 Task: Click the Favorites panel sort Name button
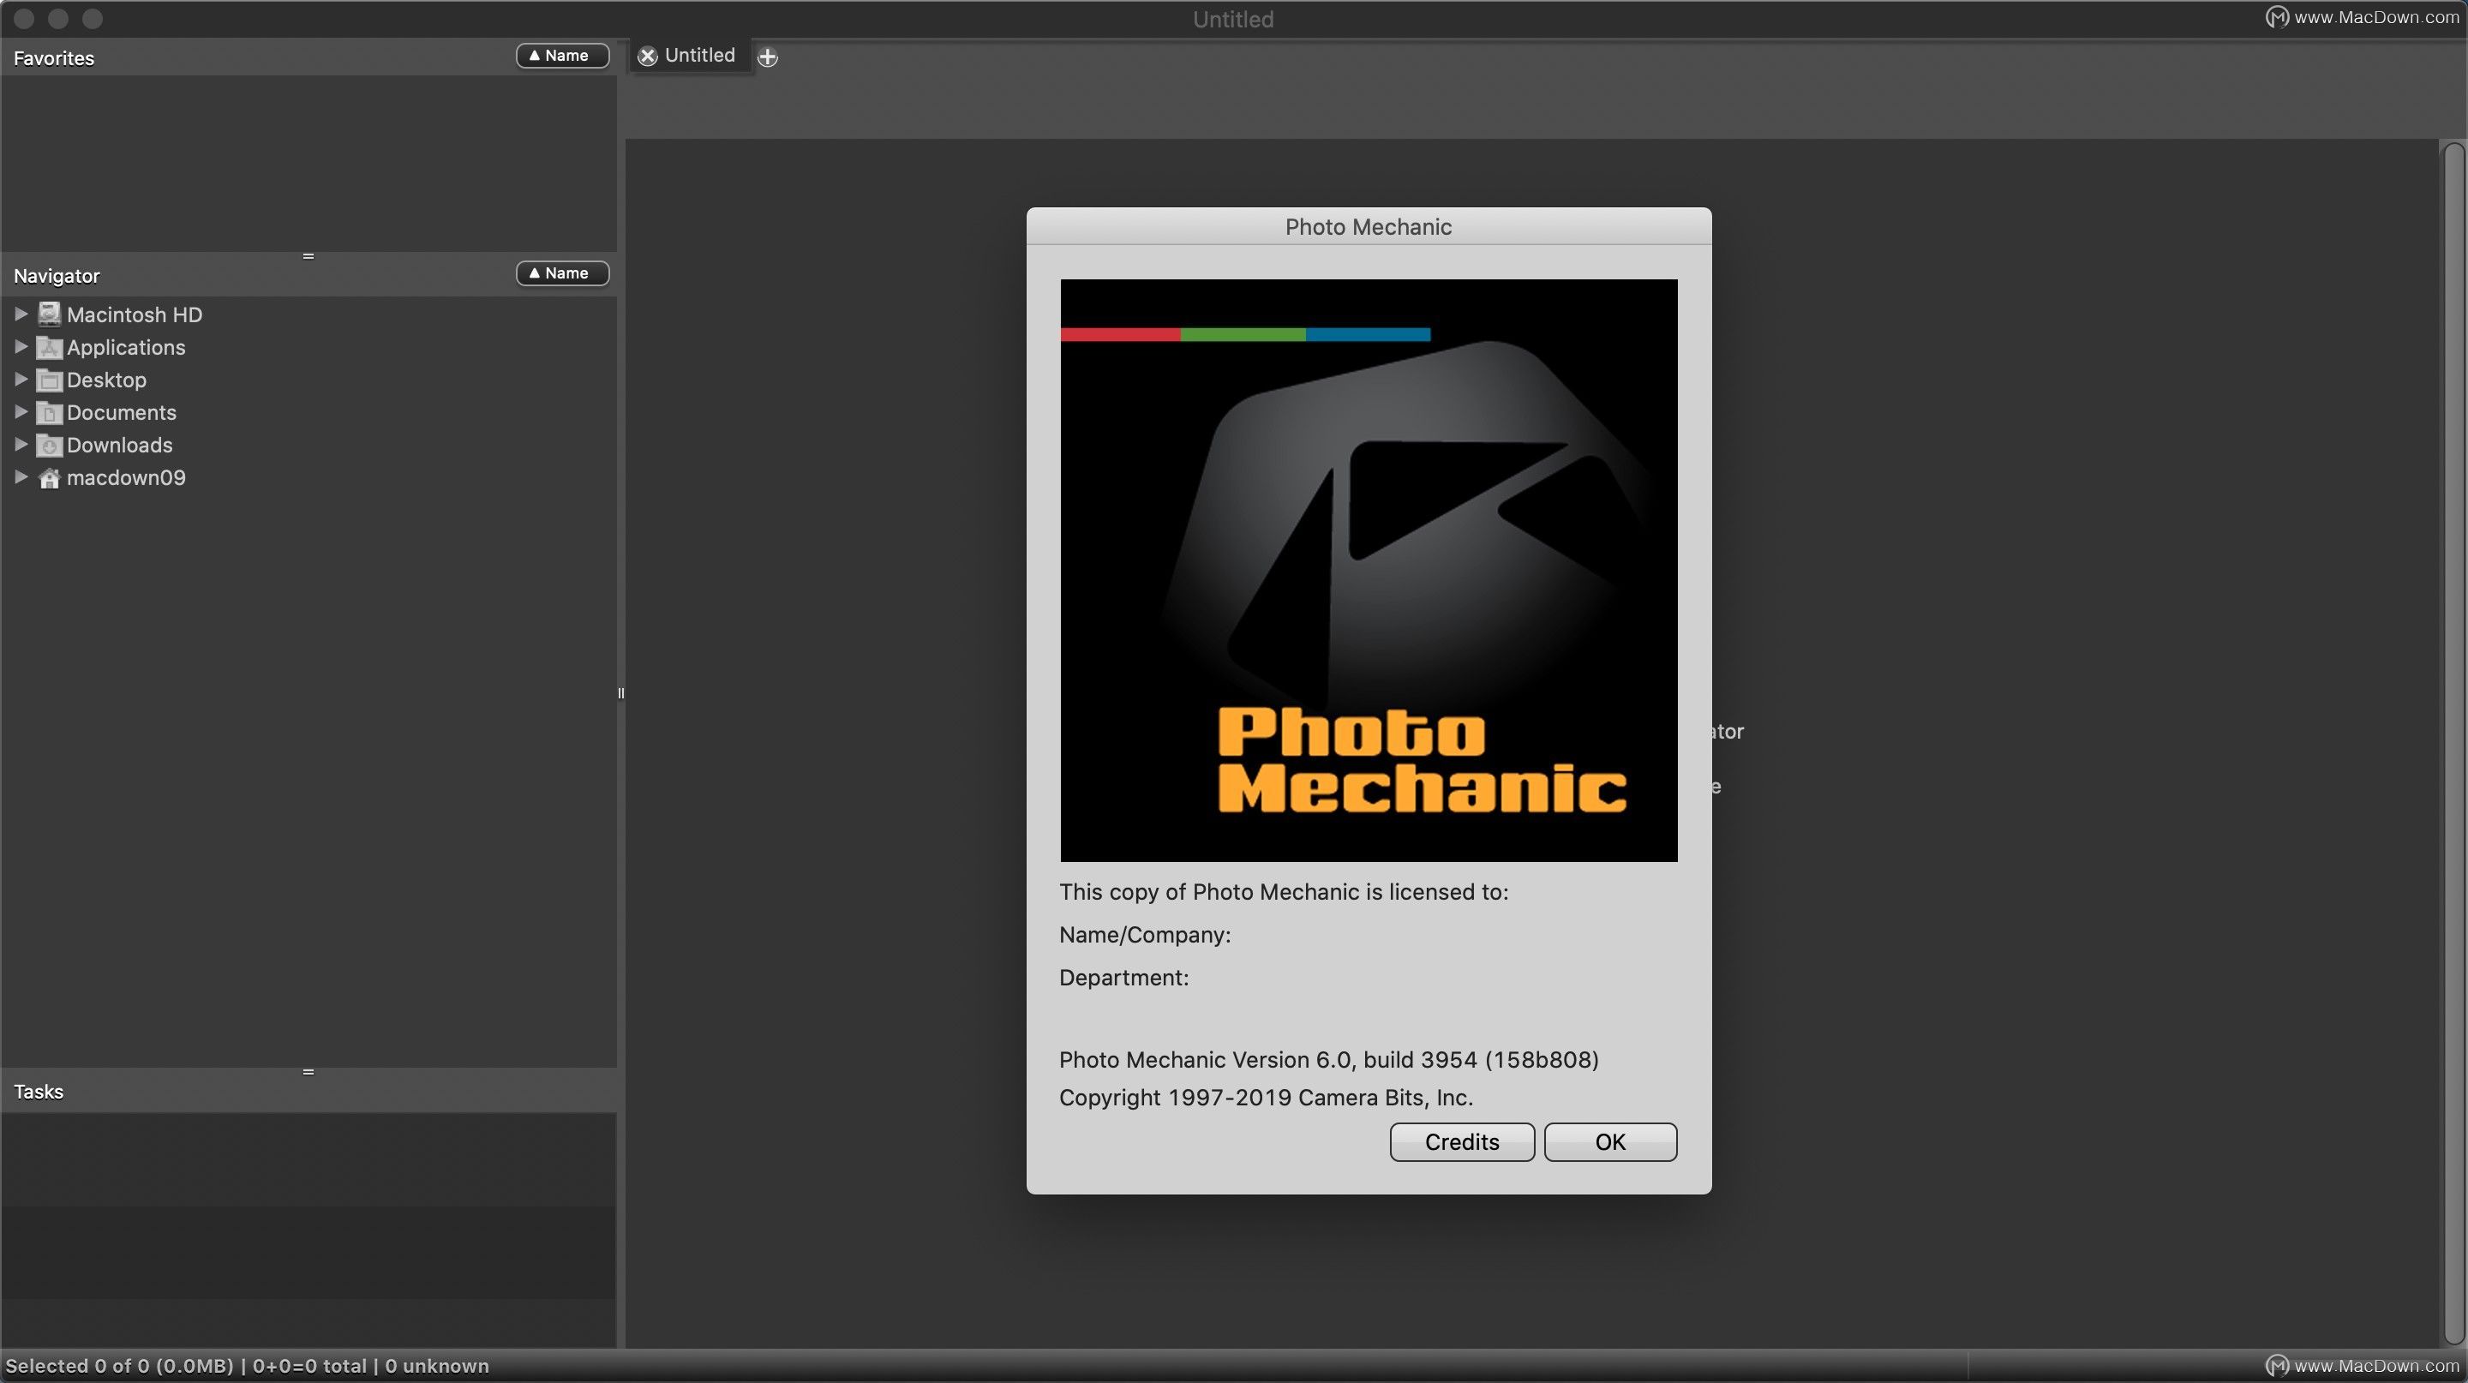560,56
